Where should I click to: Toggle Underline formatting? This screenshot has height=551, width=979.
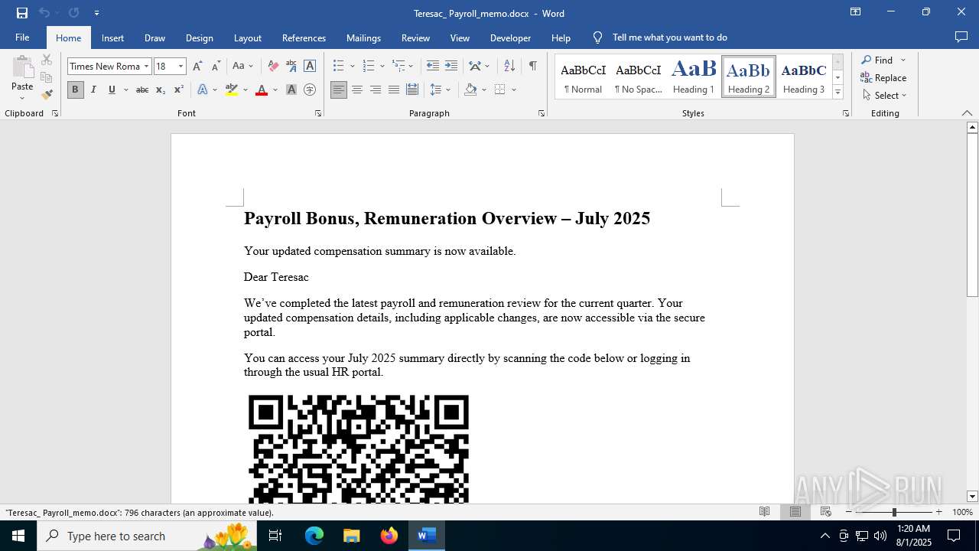[112, 90]
